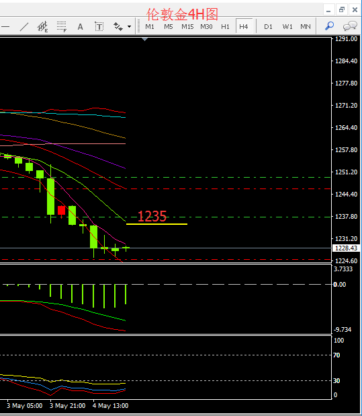
Task: Select the MN monthly timeframe
Action: [306, 26]
